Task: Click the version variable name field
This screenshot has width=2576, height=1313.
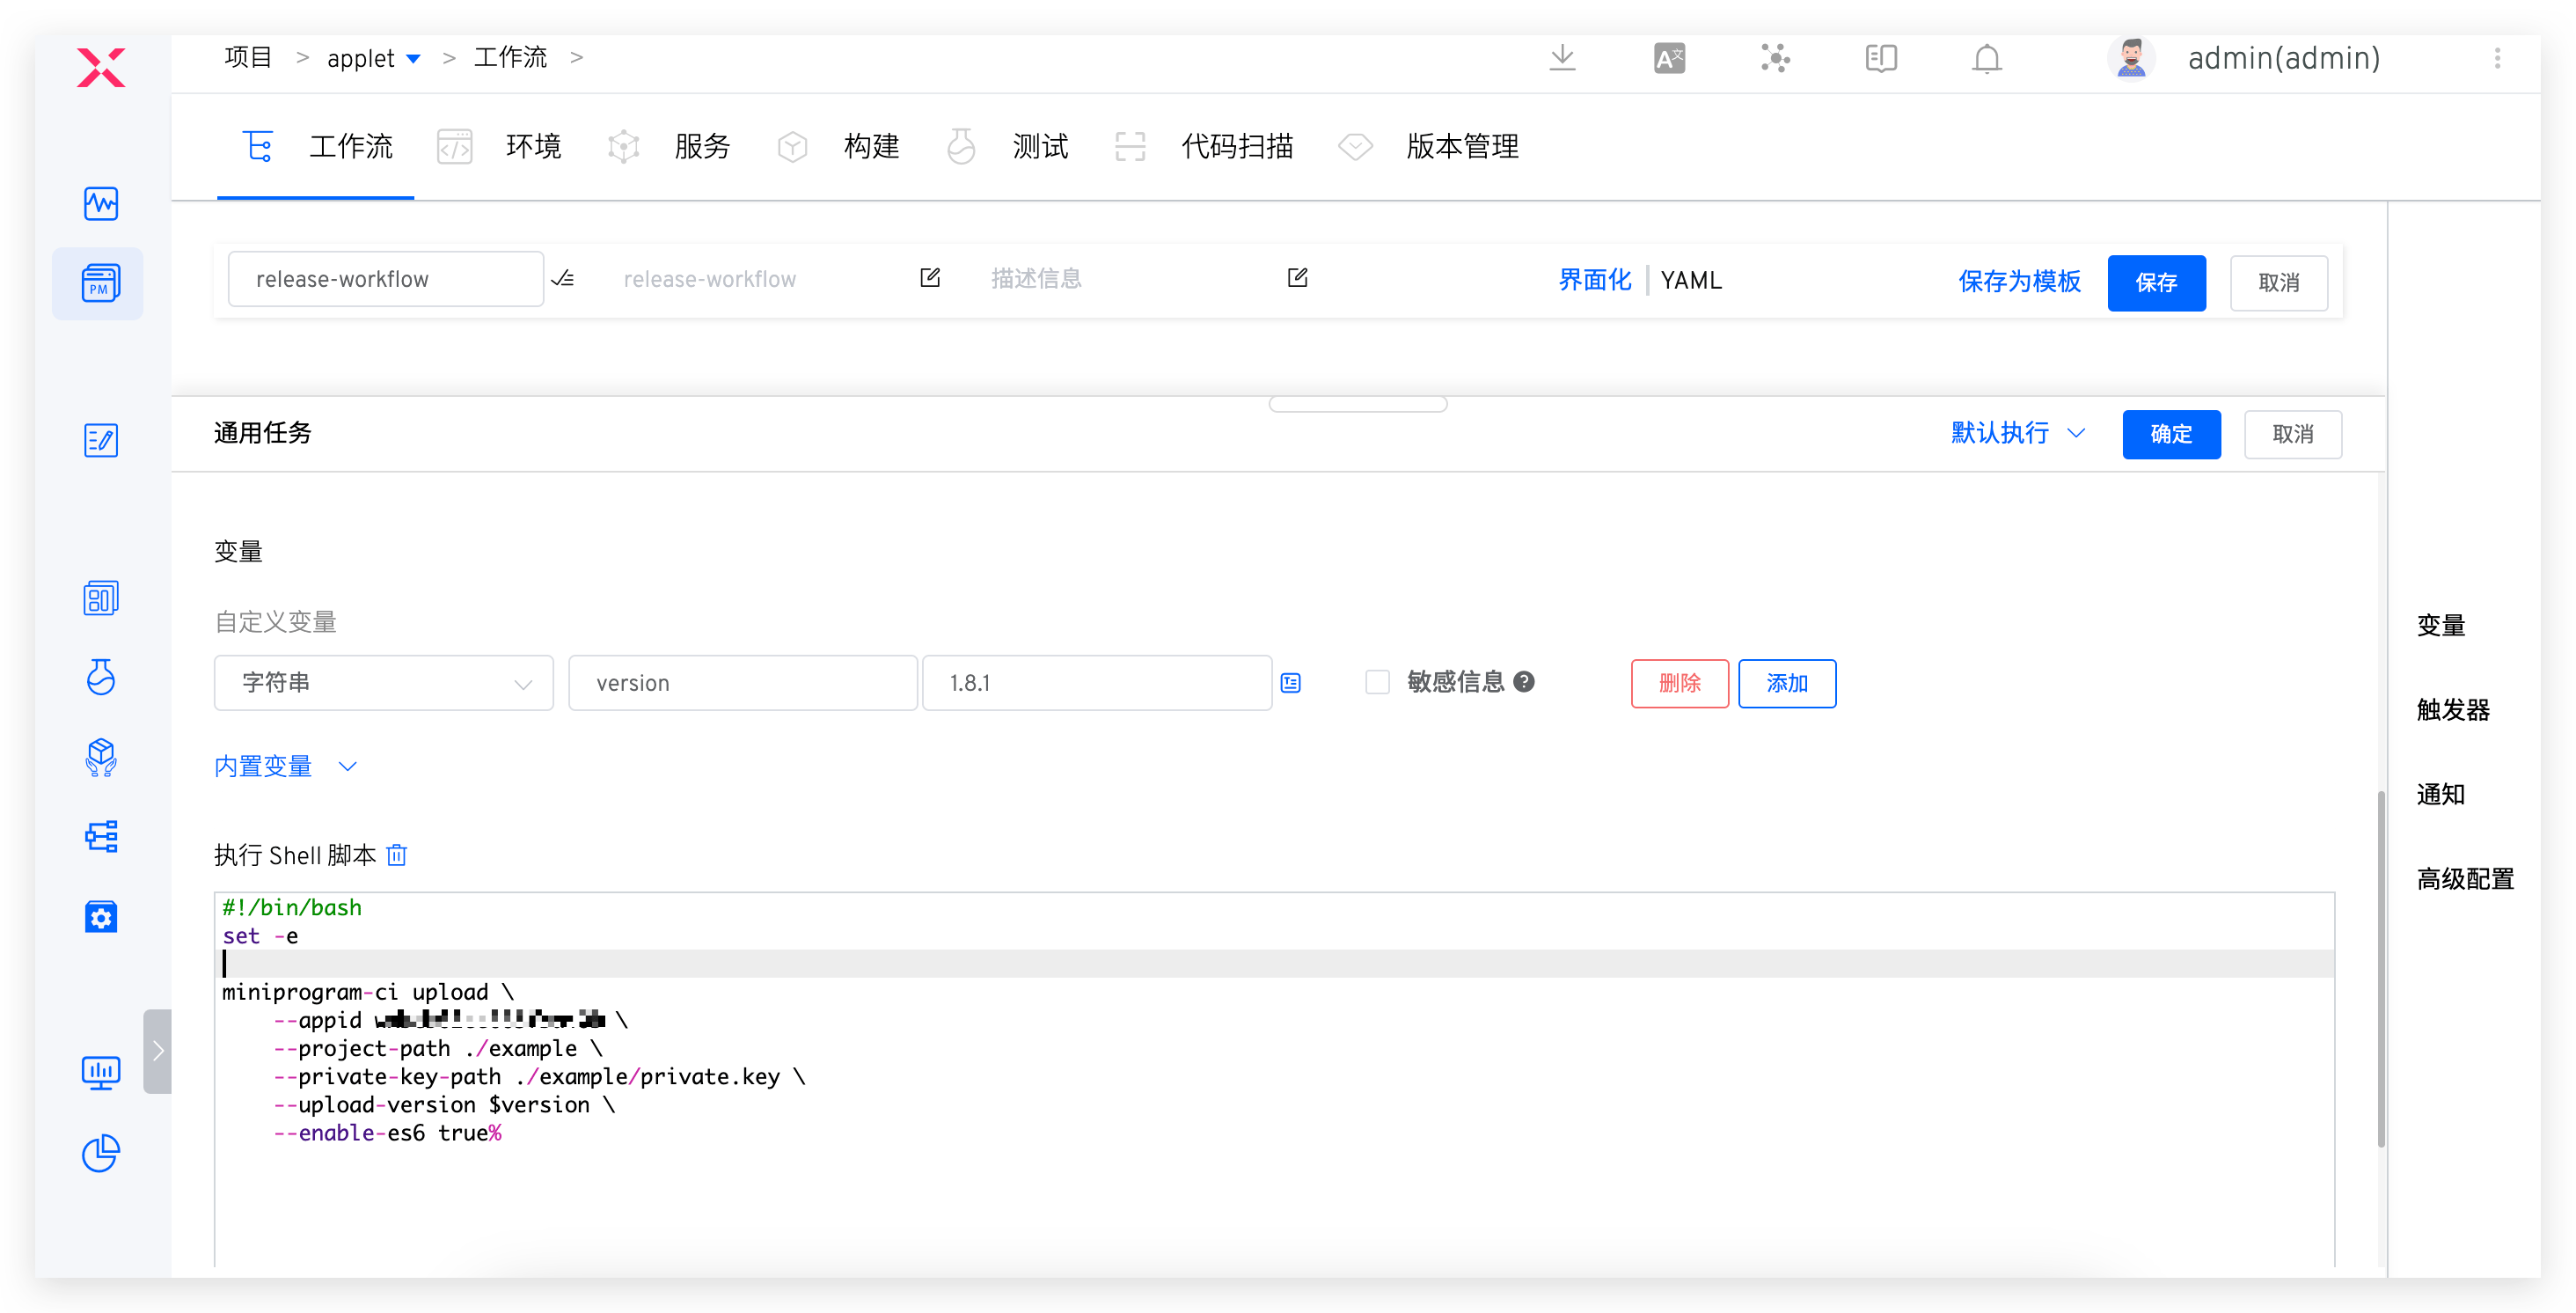Action: pyautogui.click(x=742, y=683)
